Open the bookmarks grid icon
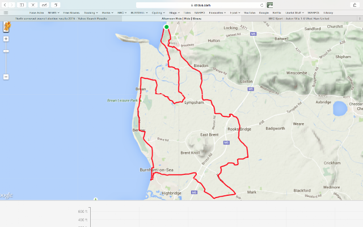363x227 pixels. coord(6,12)
